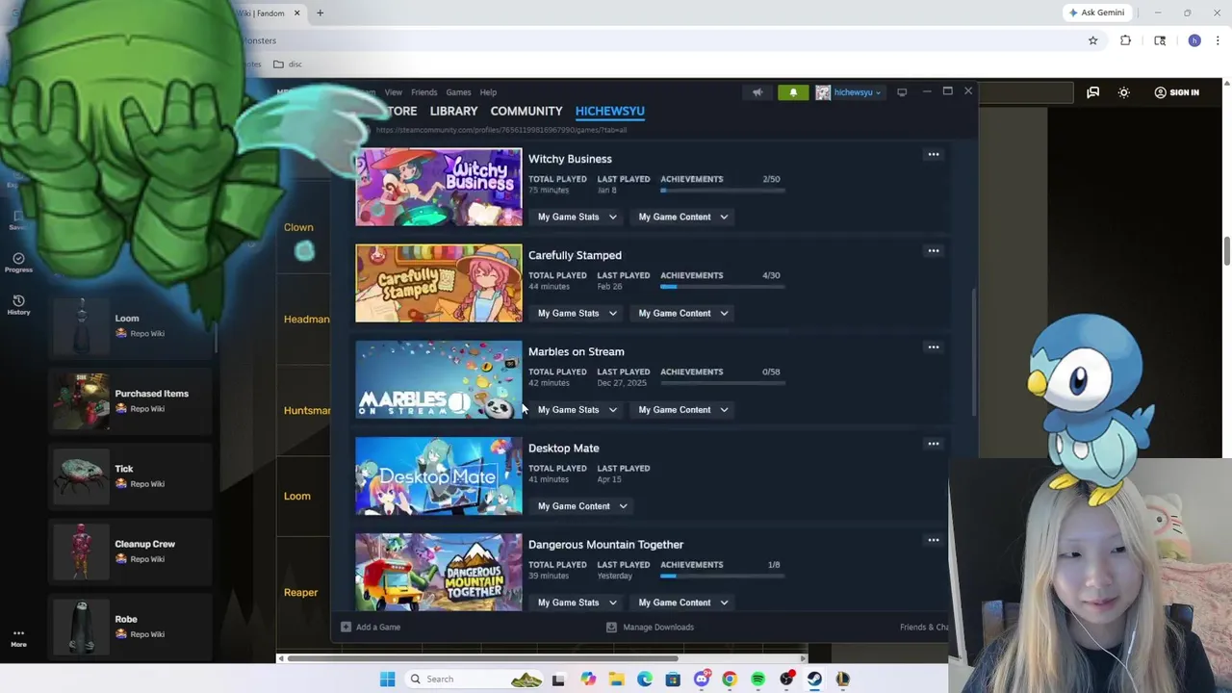Open Tick card in Fandom sidebar
Screen dimensions: 1232x693
pyautogui.click(x=130, y=475)
